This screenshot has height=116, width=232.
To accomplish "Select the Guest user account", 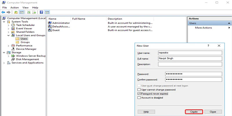I will tap(56, 30).
